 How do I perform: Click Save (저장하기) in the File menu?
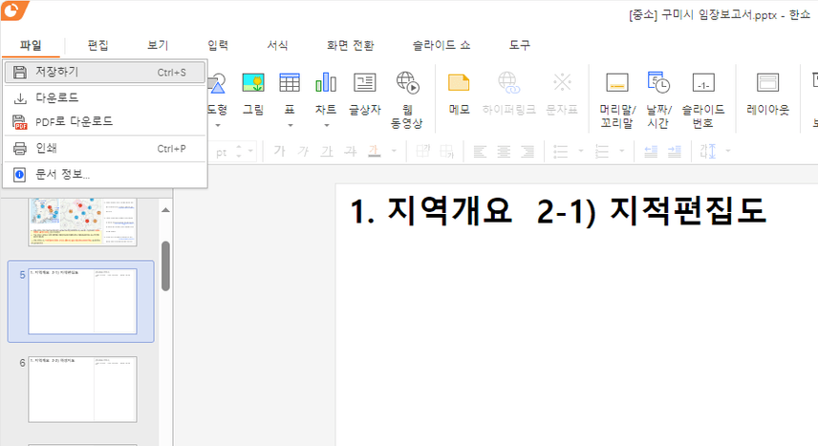[104, 73]
